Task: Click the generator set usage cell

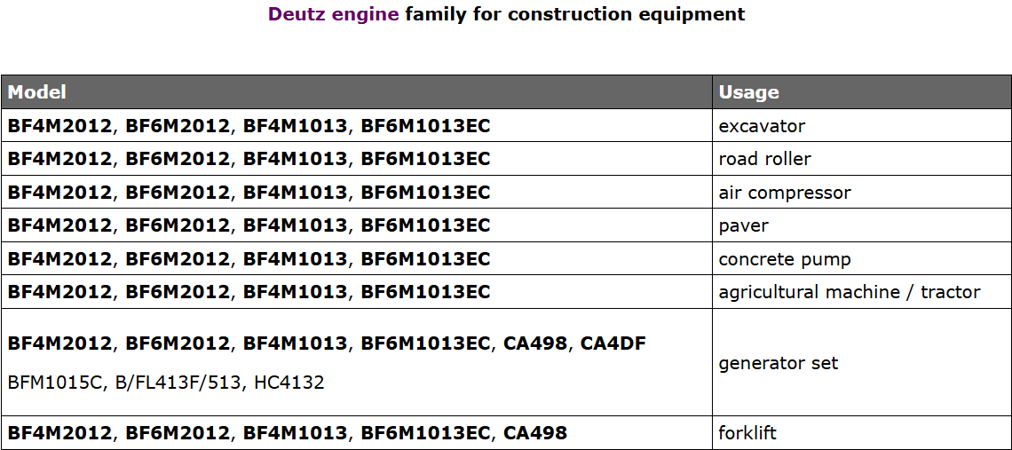Action: 862,363
